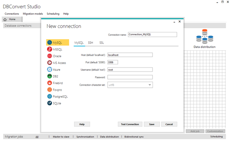Viewport: 231px width, 141px height.
Task: Click the Customization button
Action: (x=215, y=131)
